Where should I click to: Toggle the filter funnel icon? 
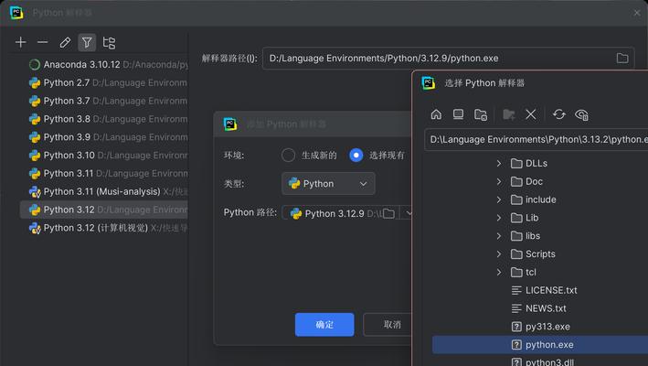point(87,42)
